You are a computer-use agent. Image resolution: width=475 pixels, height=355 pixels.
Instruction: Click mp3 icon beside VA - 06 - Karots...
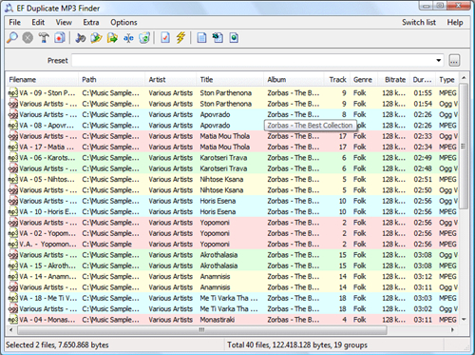click(13, 158)
